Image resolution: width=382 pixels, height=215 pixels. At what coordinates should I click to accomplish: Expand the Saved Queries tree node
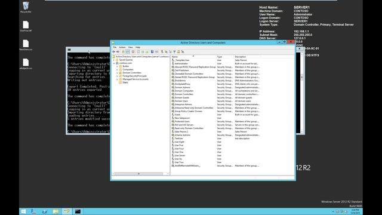point(114,60)
